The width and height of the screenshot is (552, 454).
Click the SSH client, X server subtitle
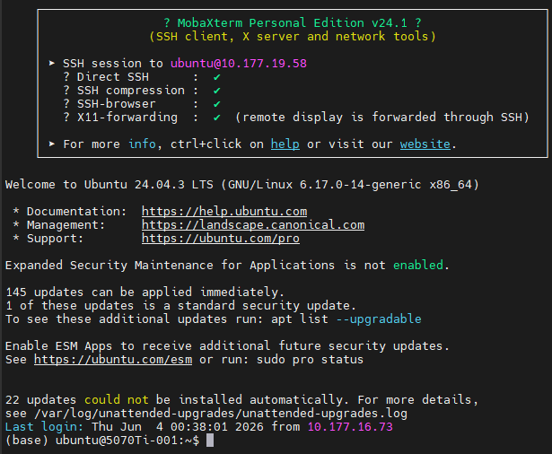[293, 37]
